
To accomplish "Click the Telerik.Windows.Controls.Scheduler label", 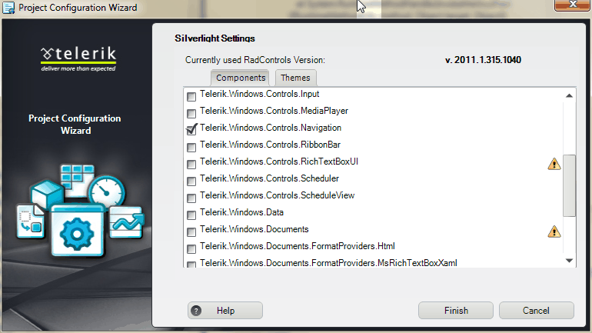I will pos(269,178).
